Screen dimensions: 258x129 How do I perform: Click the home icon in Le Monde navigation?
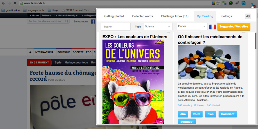pyautogui.click(x=30, y=52)
